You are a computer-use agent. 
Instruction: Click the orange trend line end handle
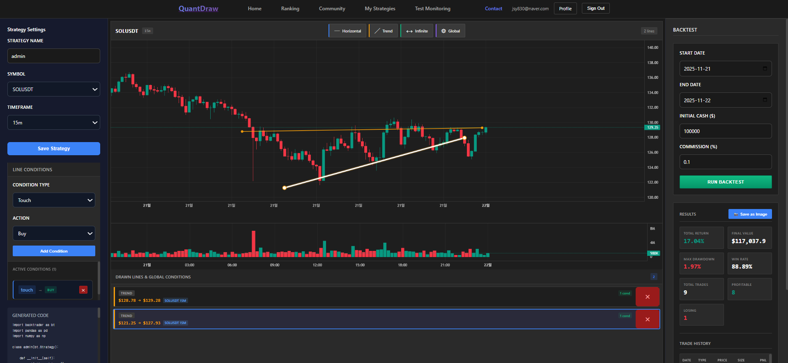click(x=482, y=128)
